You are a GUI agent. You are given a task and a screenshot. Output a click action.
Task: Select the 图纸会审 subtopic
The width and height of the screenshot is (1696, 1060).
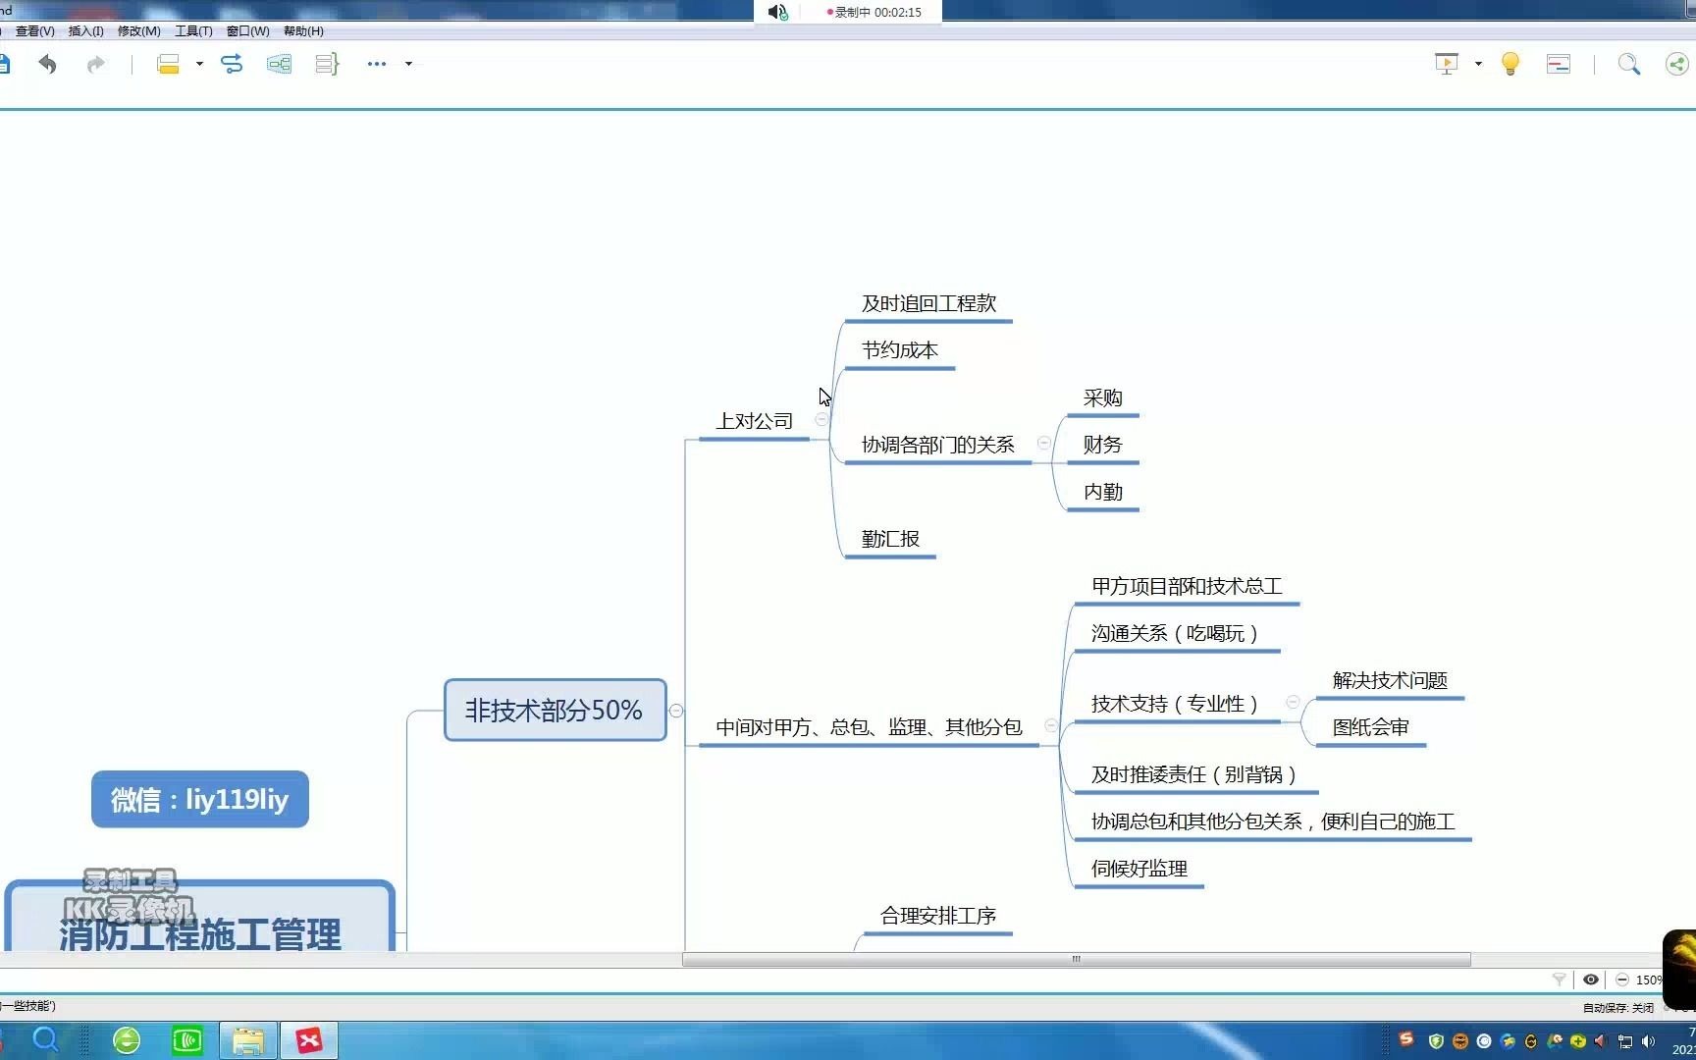point(1370,727)
